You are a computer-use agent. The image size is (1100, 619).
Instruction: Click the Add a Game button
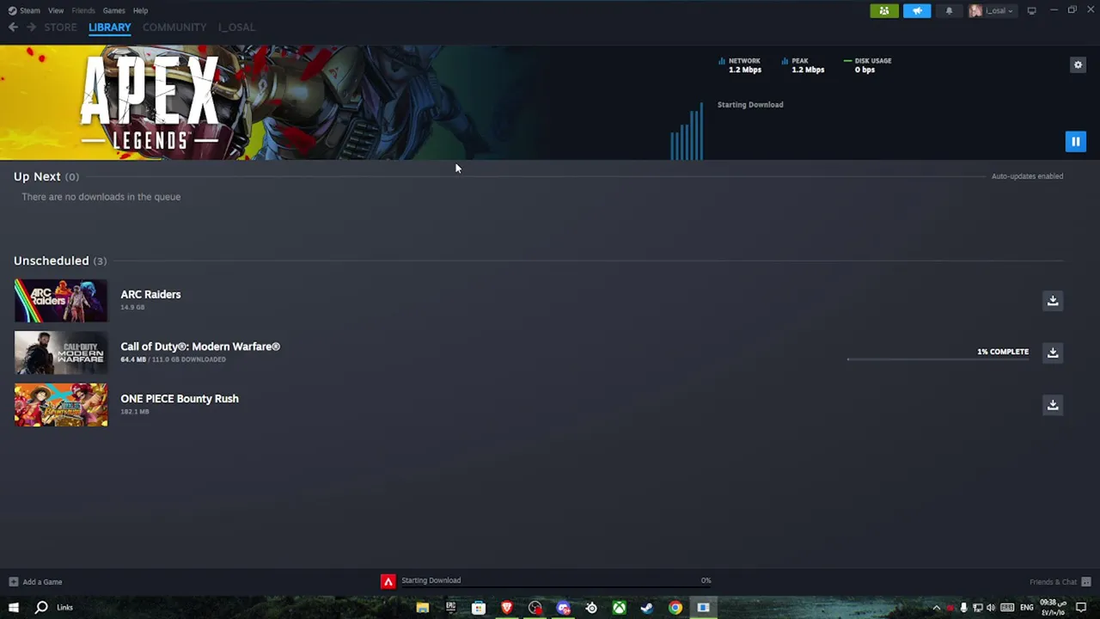coord(35,582)
